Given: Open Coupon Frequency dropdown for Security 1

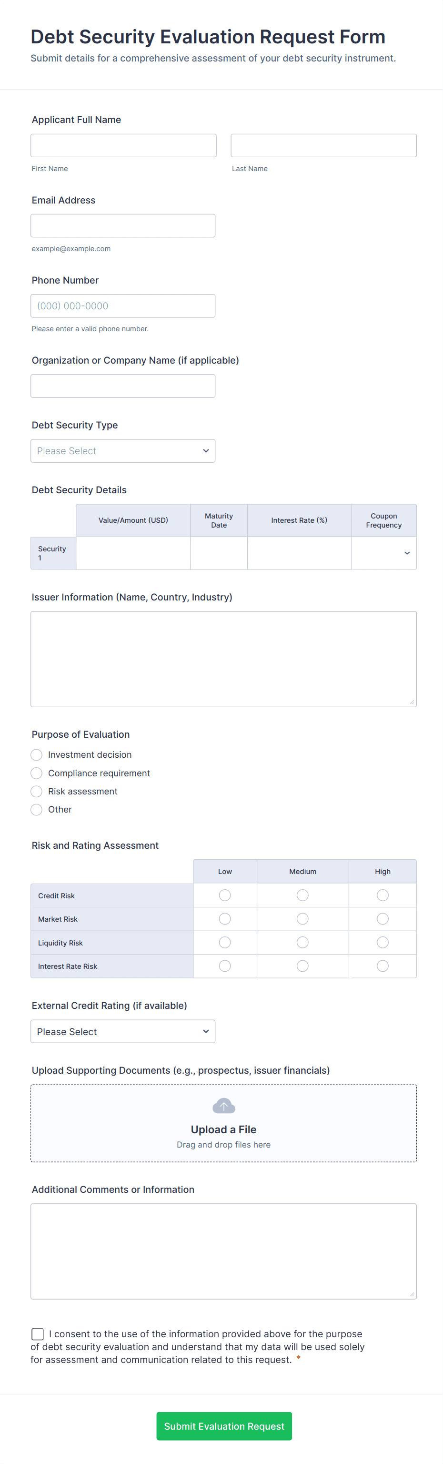Looking at the screenshot, I should pos(384,553).
